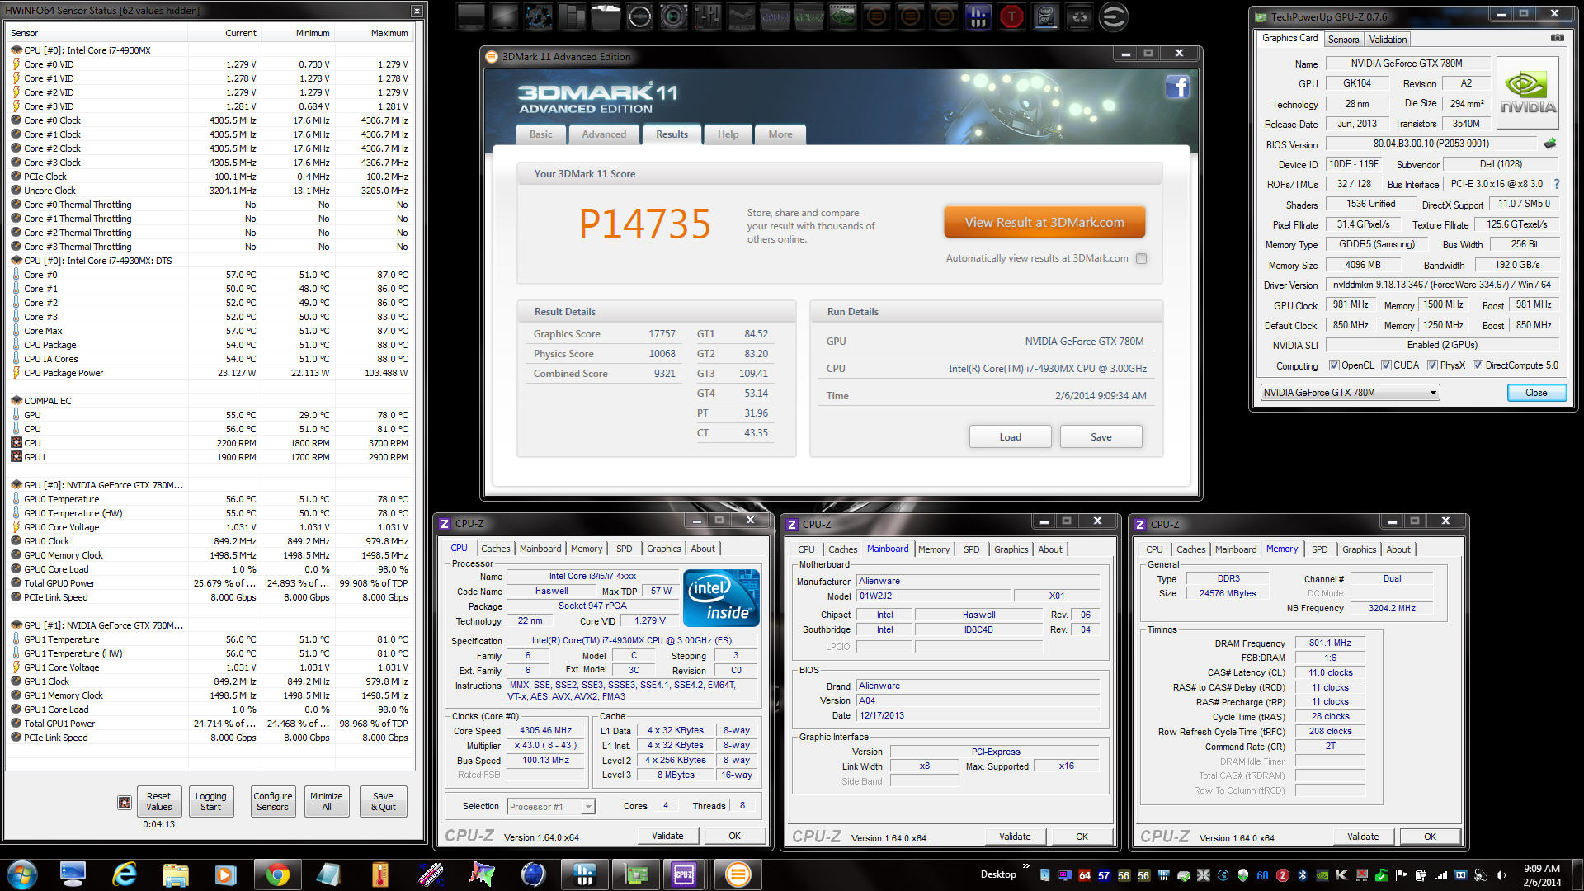Open the network map icon in top dock

[539, 16]
